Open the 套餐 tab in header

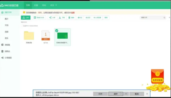(36, 5)
